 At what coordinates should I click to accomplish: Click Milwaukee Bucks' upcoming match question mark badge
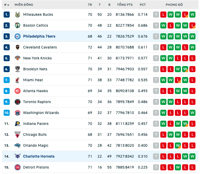(x=156, y=15)
